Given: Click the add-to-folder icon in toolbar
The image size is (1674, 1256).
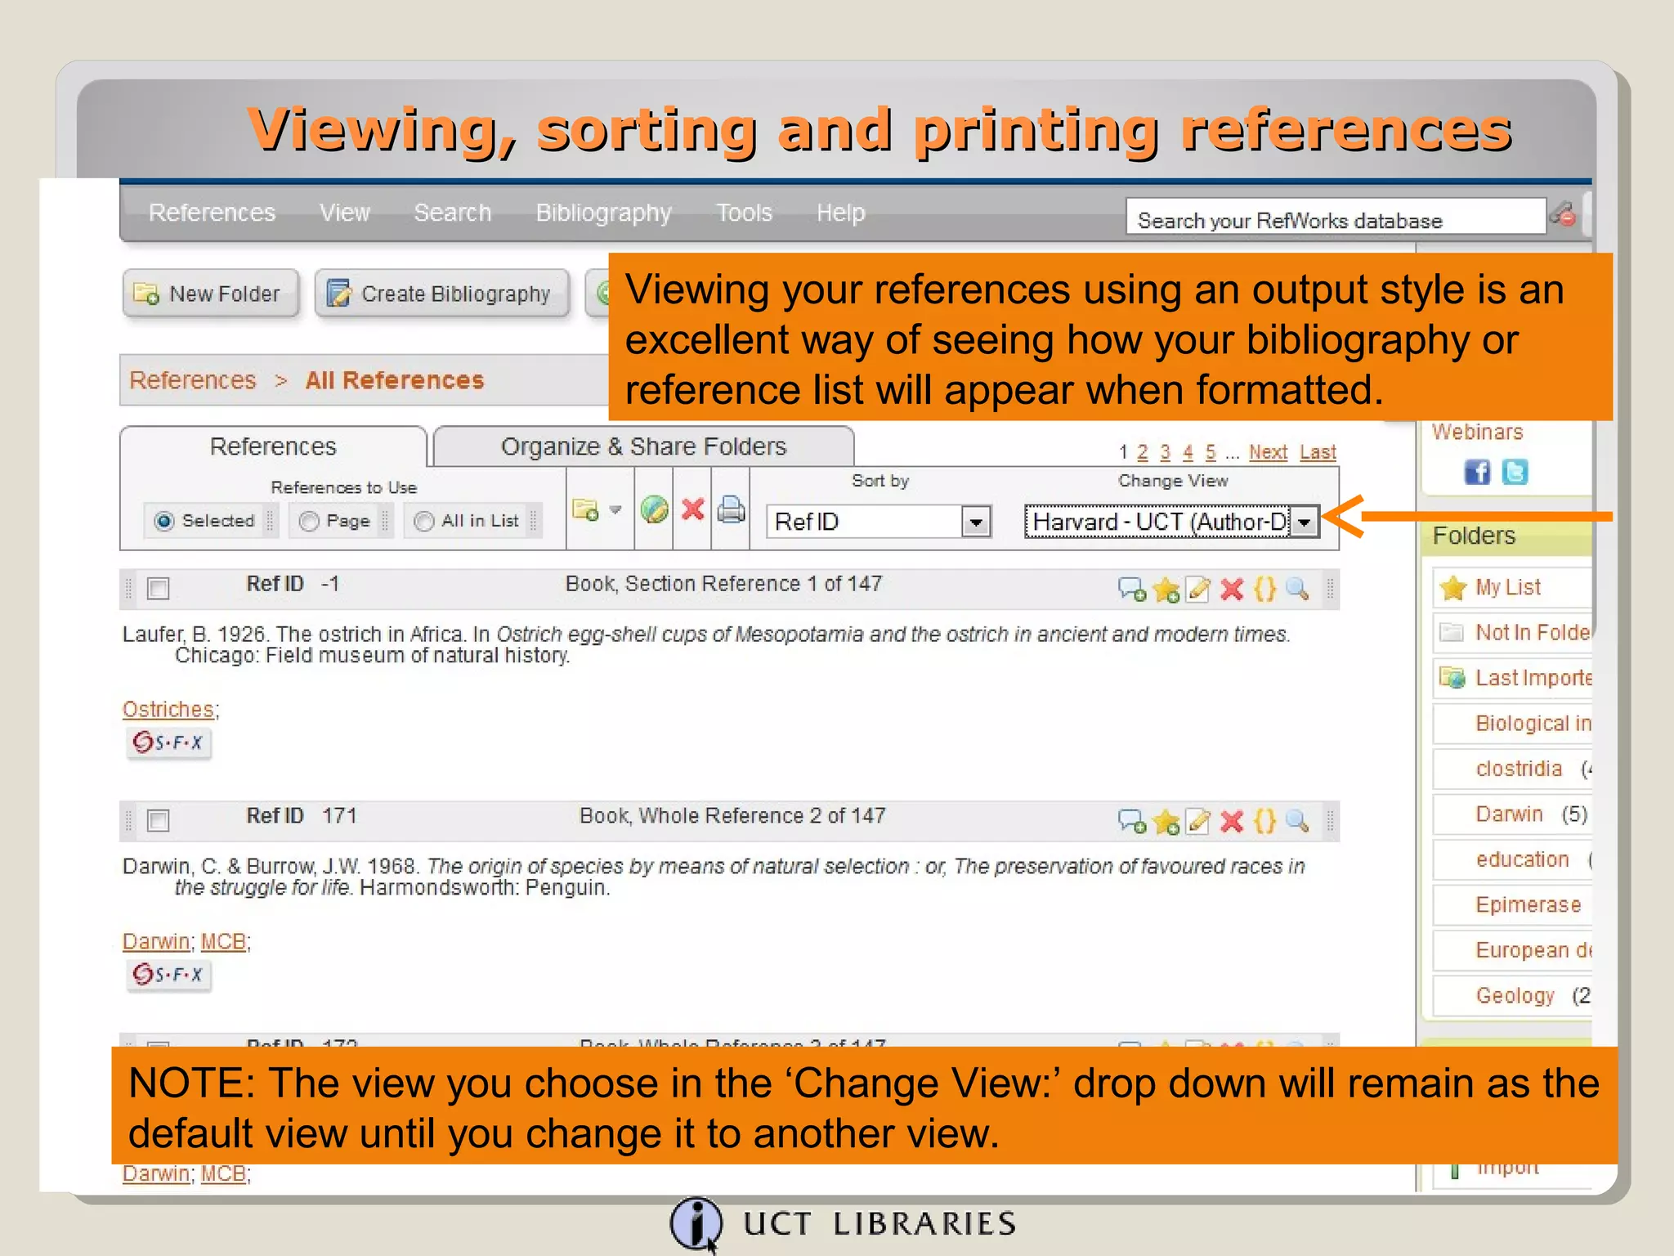Looking at the screenshot, I should point(585,510).
